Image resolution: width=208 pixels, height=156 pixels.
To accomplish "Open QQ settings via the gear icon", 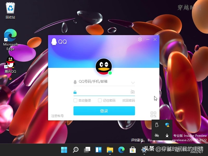I will tap(140, 39).
